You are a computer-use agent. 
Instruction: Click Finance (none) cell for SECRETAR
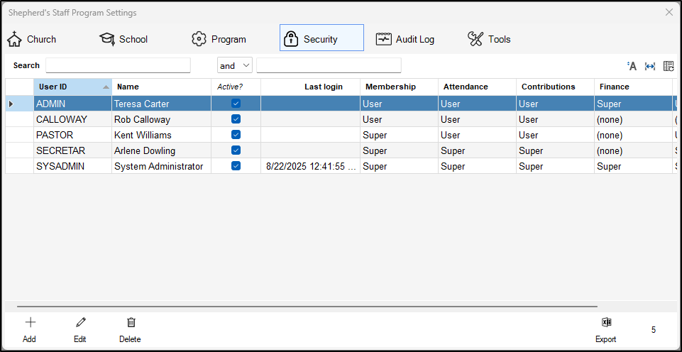click(633, 150)
